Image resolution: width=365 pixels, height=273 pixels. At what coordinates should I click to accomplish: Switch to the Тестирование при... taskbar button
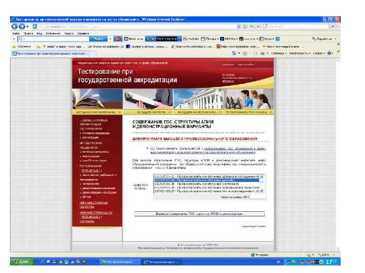[162, 262]
